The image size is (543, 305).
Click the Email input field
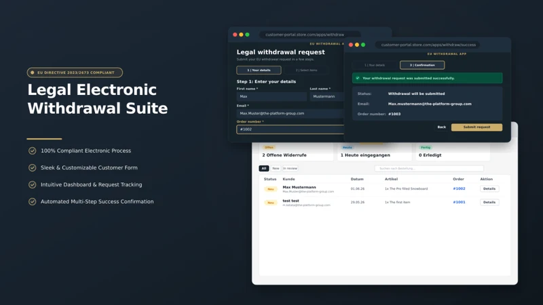(291, 113)
